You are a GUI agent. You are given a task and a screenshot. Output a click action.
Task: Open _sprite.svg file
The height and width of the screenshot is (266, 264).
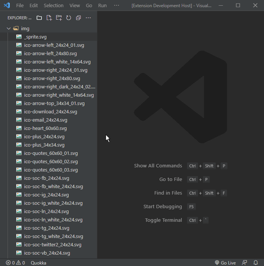pyautogui.click(x=49, y=37)
